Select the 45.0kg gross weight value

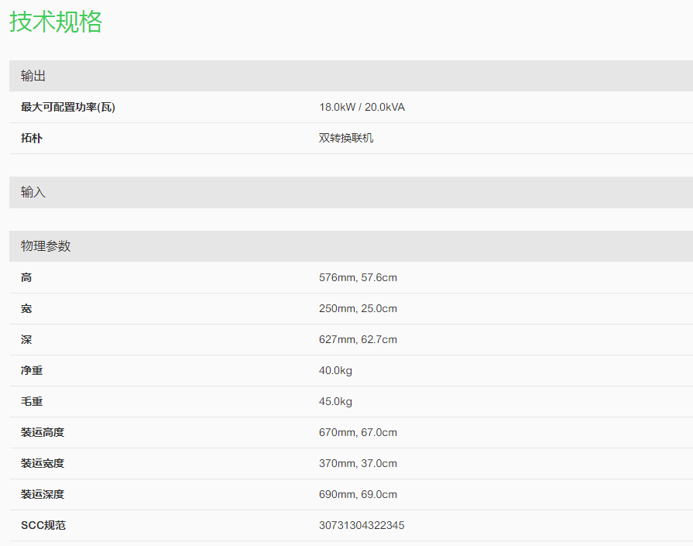pos(335,401)
